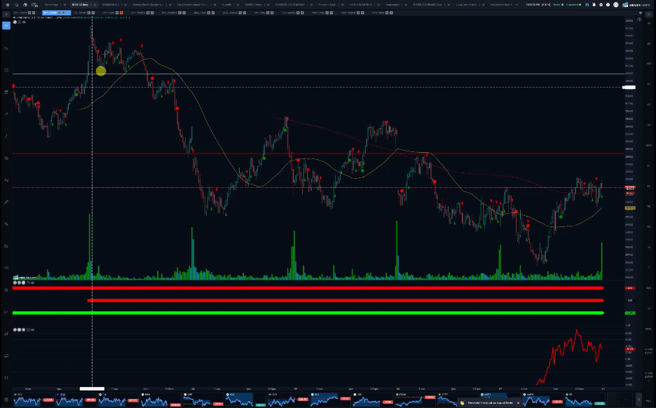This screenshot has height=408, width=656.
Task: Open the user avatar menu
Action: click(616, 5)
